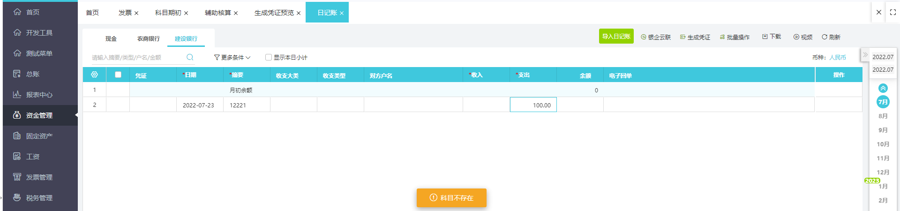
Task: Toggle fullscreen with the expand icon
Action: click(x=892, y=12)
